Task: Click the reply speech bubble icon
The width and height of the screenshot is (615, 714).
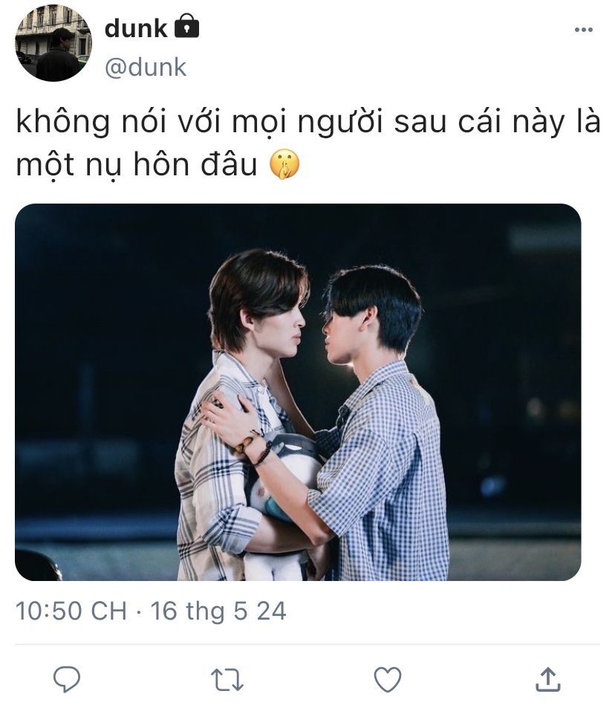Action: (67, 679)
